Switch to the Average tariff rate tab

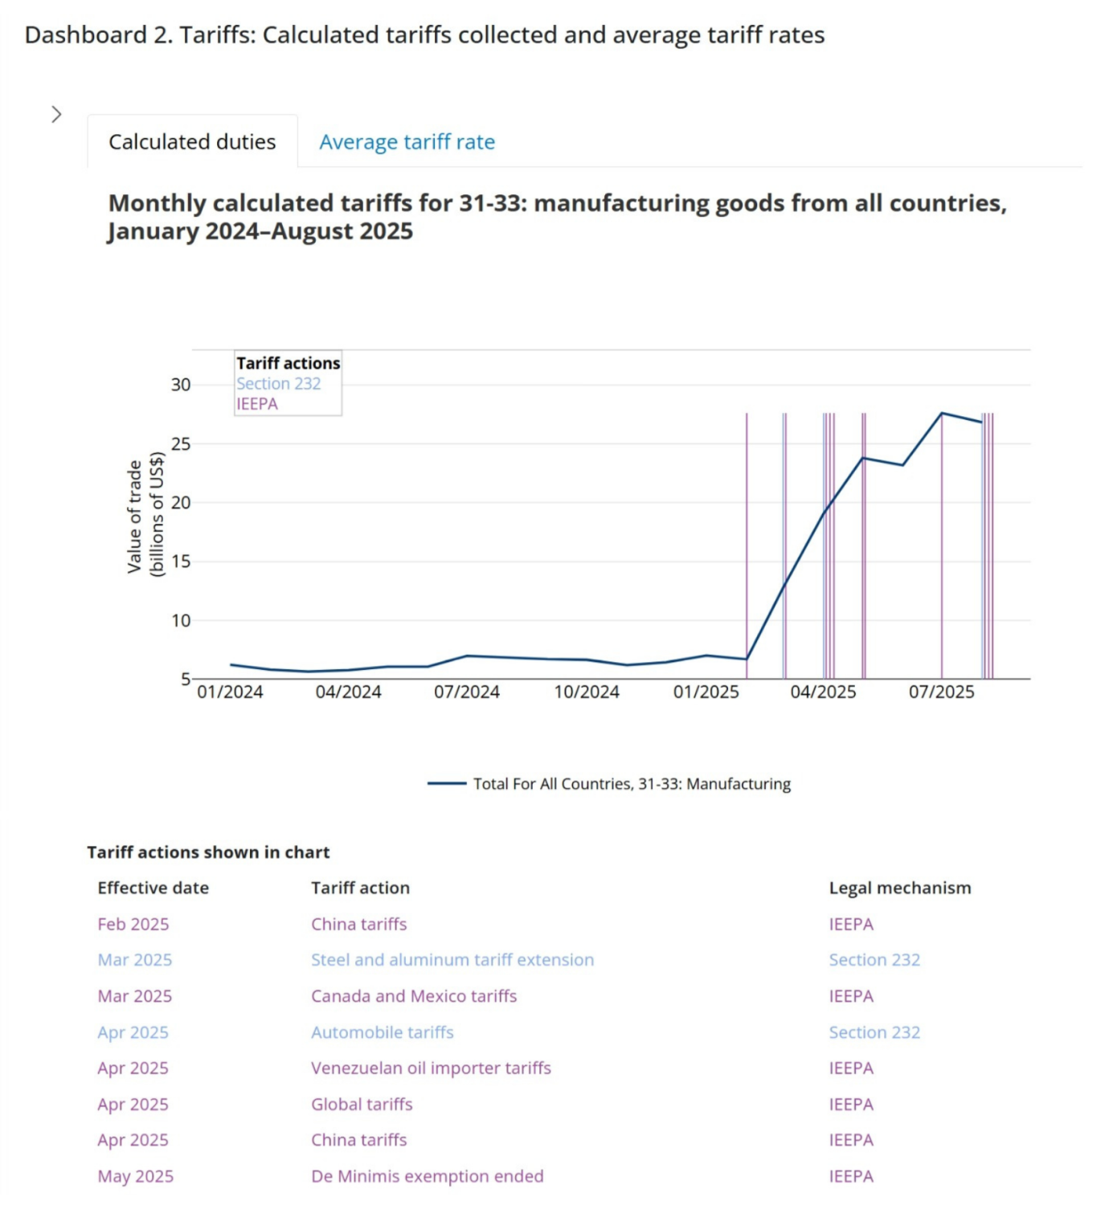click(x=407, y=141)
